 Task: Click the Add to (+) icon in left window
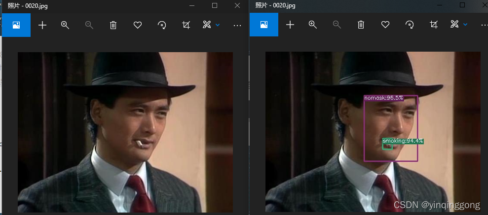pyautogui.click(x=42, y=25)
